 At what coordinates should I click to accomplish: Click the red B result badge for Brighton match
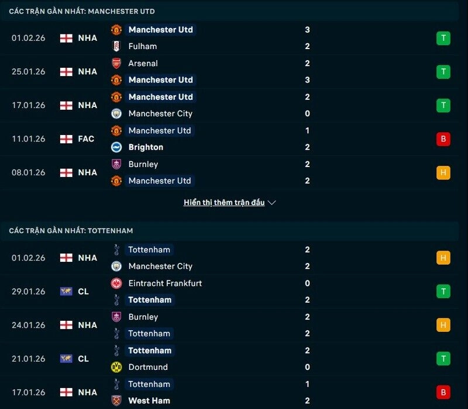pyautogui.click(x=443, y=139)
